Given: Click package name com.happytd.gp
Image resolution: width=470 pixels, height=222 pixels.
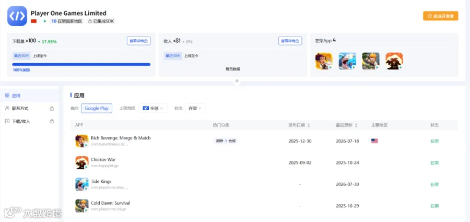Looking at the screenshot, I should [104, 166].
